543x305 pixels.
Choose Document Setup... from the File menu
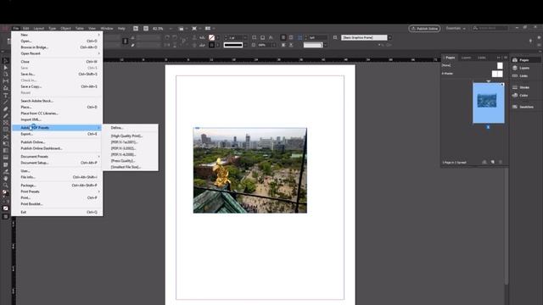coord(57,163)
